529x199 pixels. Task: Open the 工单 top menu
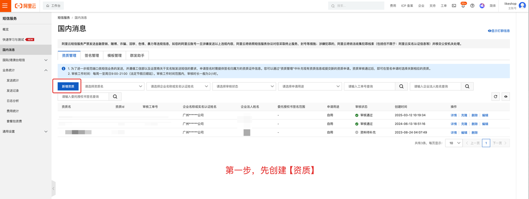pos(443,6)
